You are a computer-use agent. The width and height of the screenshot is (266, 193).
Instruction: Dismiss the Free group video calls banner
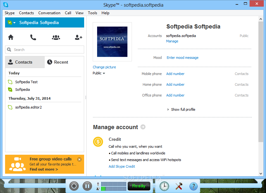[79, 159]
